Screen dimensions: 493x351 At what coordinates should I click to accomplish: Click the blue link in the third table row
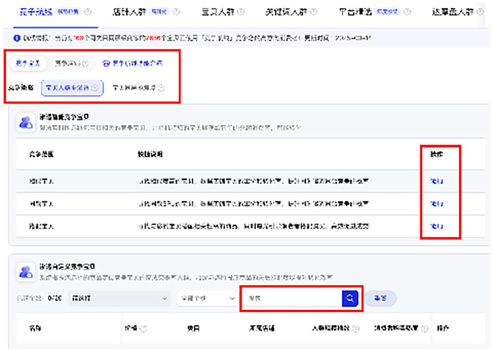pyautogui.click(x=437, y=226)
